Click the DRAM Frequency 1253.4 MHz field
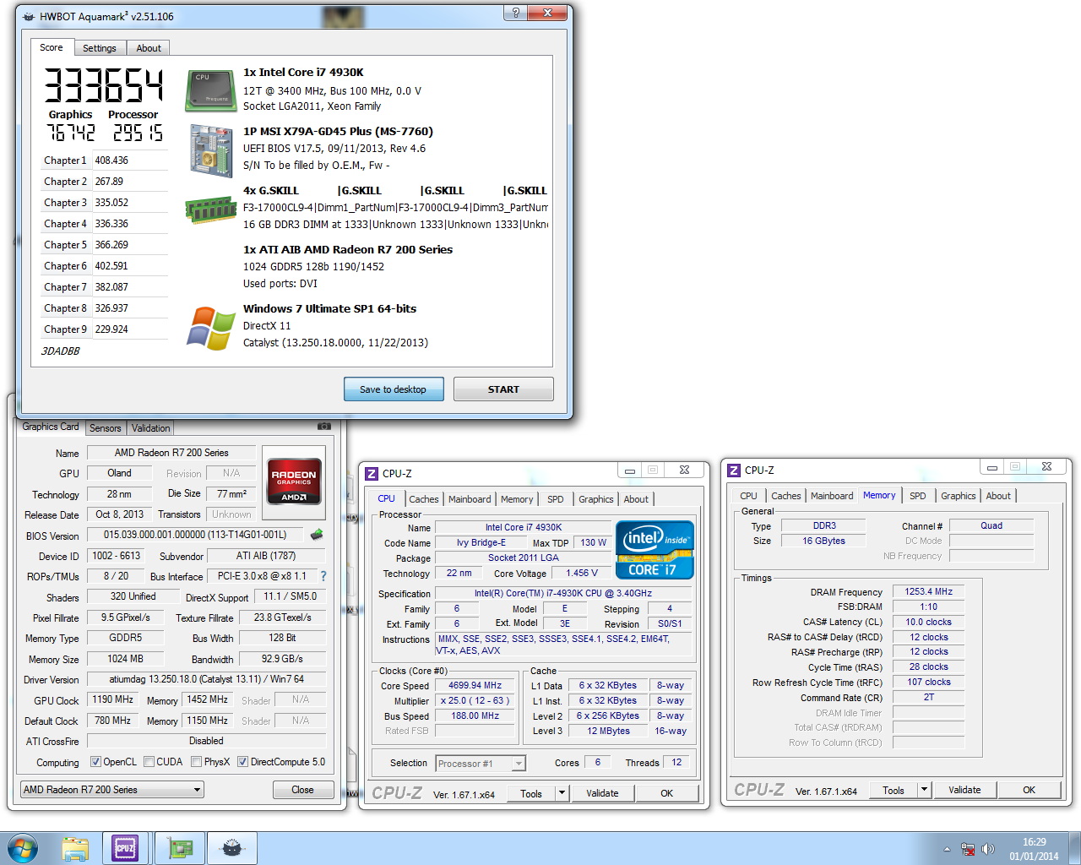The height and width of the screenshot is (865, 1081). (x=928, y=592)
